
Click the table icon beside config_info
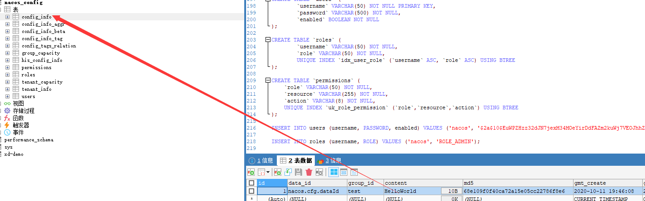click(x=16, y=17)
